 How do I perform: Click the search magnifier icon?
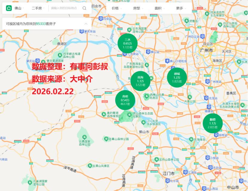pyautogui.click(x=85, y=8)
